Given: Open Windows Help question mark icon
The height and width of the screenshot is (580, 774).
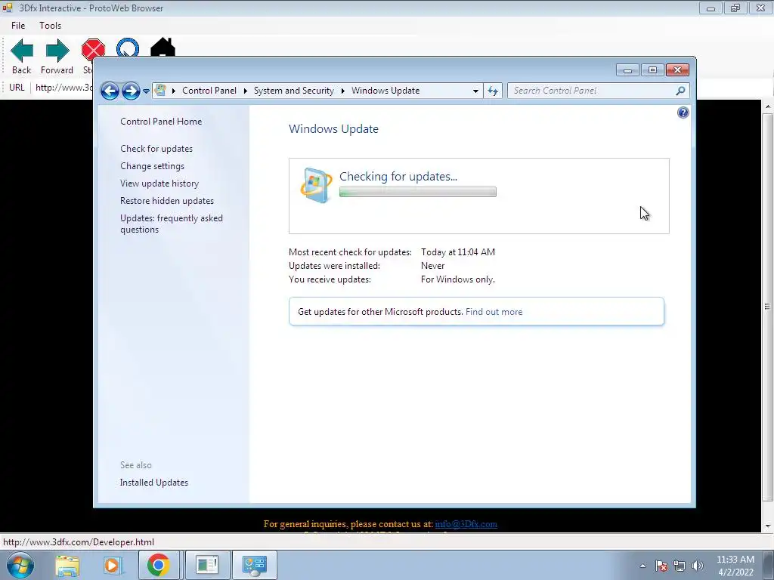Looking at the screenshot, I should pos(683,113).
